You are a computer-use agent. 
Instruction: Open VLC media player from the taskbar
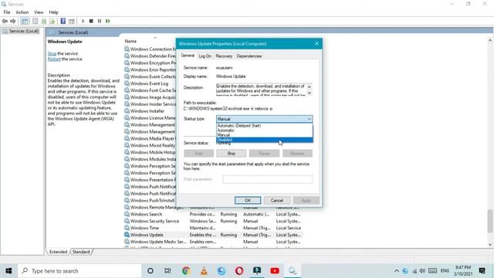pyautogui.click(x=204, y=271)
